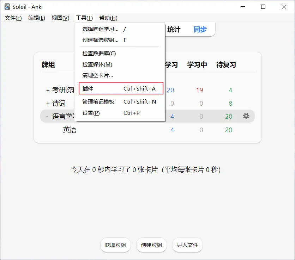This screenshot has width=295, height=260.
Task: Close the 工具(T) menu in the menu bar
Action: pos(84,18)
